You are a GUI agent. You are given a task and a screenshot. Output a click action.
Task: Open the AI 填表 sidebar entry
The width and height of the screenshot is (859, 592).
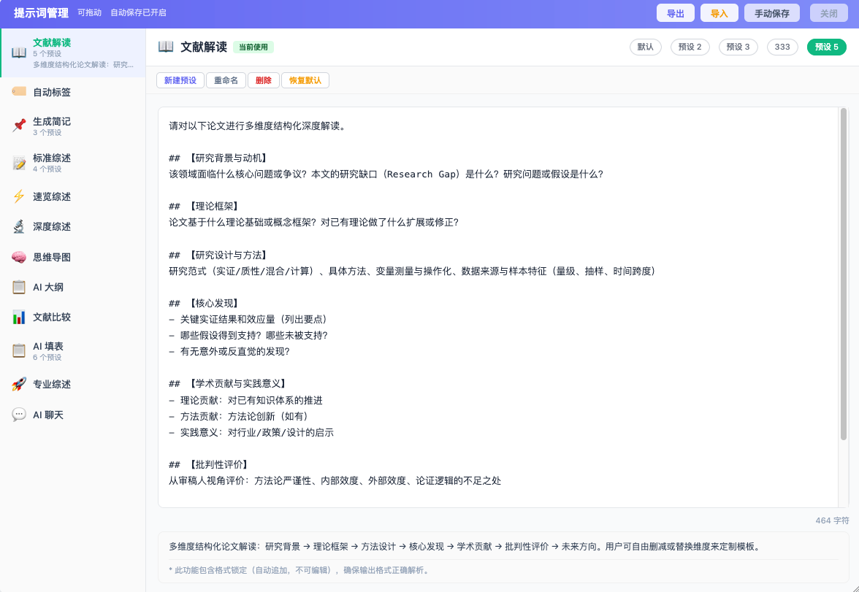73,350
